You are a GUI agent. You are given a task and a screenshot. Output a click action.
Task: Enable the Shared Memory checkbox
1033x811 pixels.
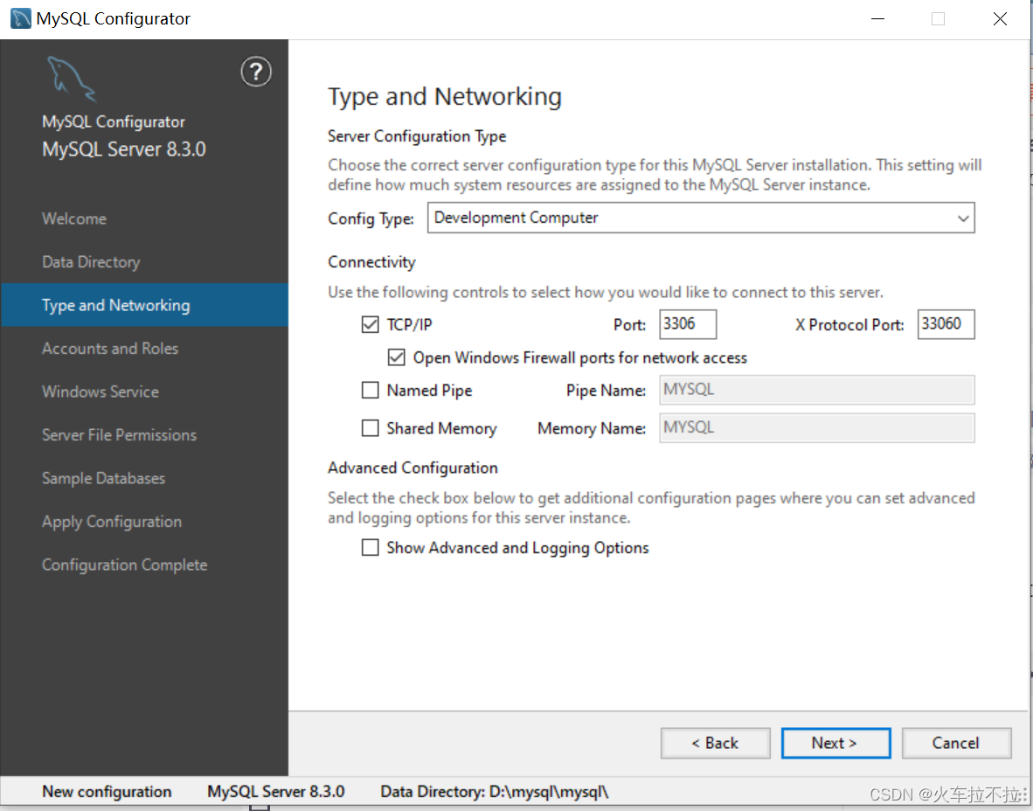371,429
